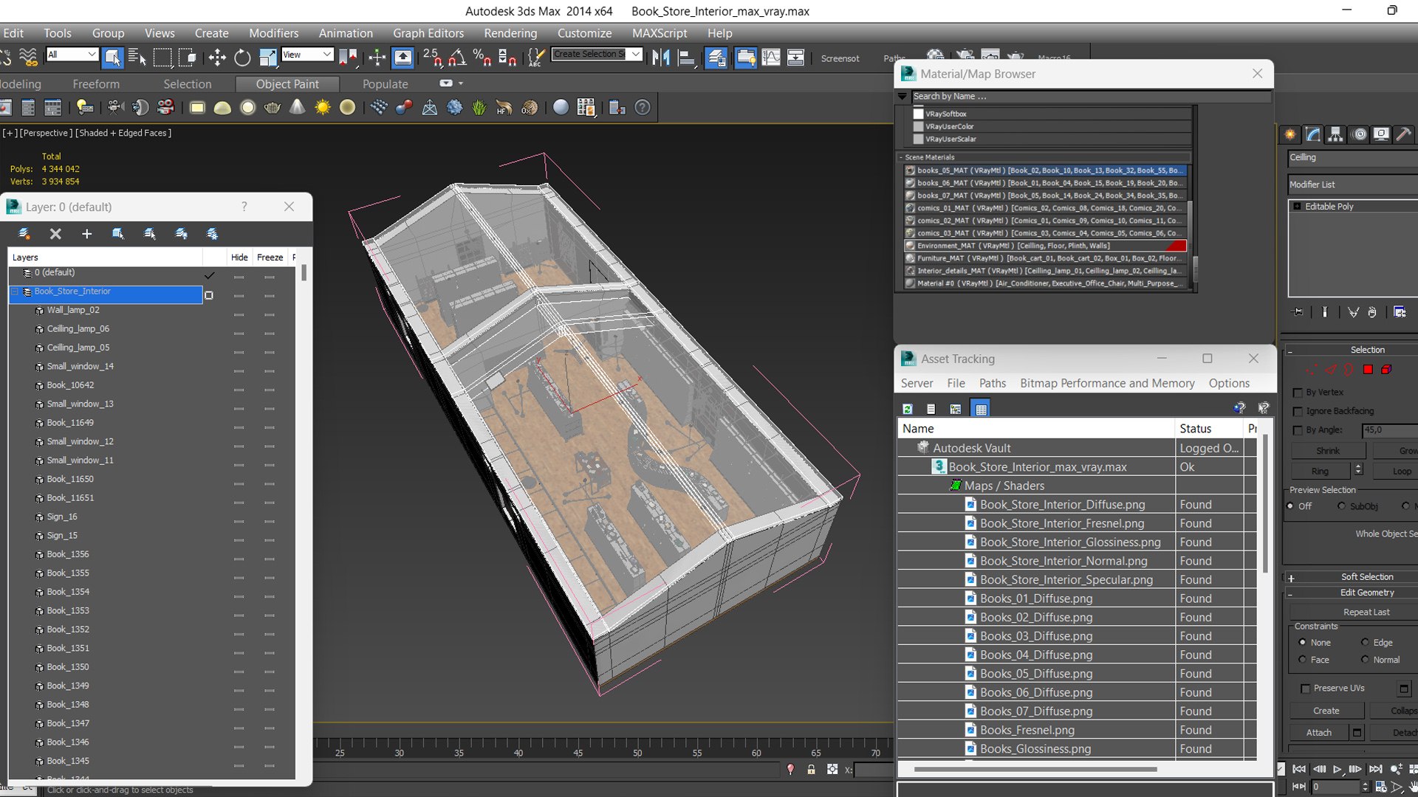Select Face constraint radio button

coord(1302,660)
